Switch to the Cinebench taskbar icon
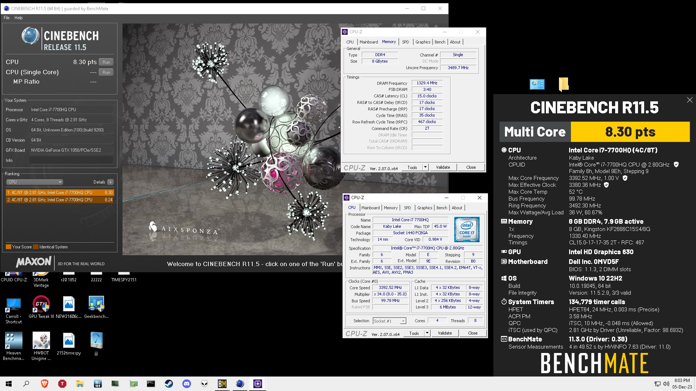Viewport: 696px width, 391px height. (240, 384)
